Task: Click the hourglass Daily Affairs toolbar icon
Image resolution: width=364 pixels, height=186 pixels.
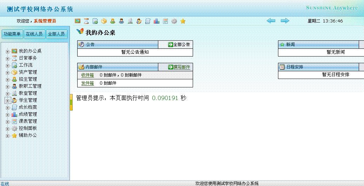Action: pos(86,21)
